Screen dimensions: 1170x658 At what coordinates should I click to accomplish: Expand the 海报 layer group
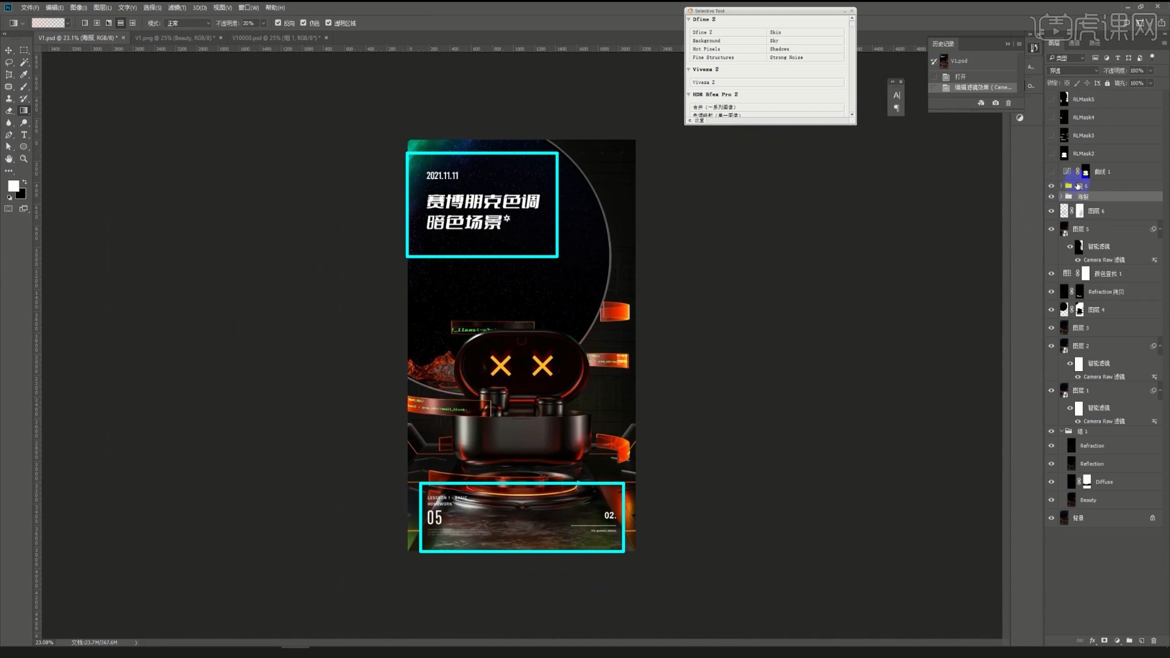click(1061, 197)
